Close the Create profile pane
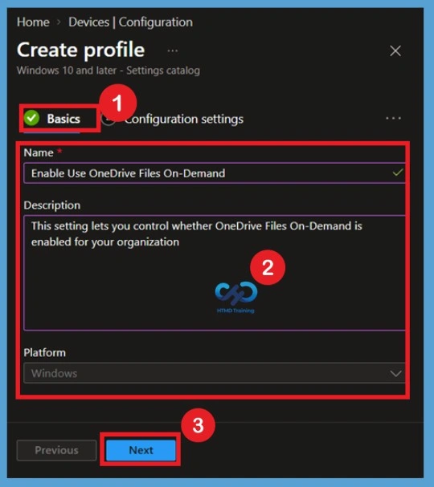Screen dimensions: 434x487 [395, 51]
